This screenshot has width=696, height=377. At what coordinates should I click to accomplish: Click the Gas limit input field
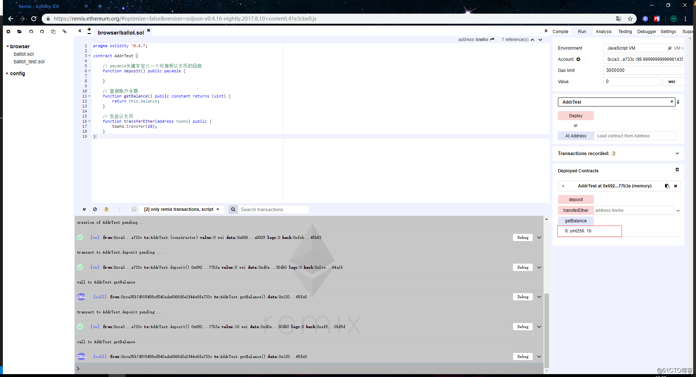644,71
